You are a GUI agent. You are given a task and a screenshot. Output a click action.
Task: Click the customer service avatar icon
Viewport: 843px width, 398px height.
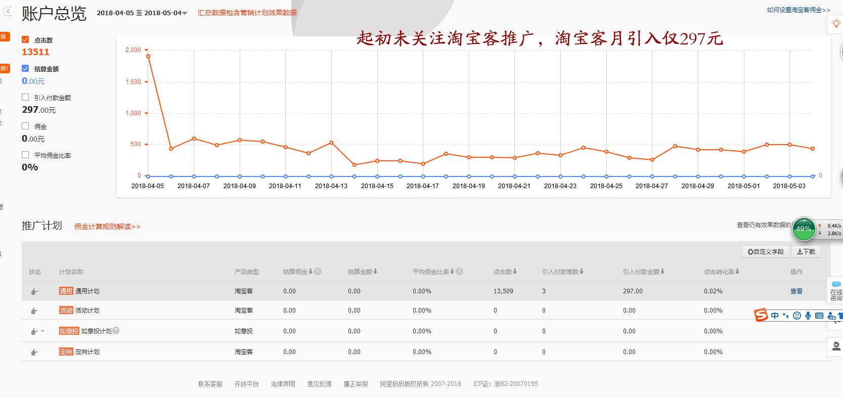coord(836,347)
